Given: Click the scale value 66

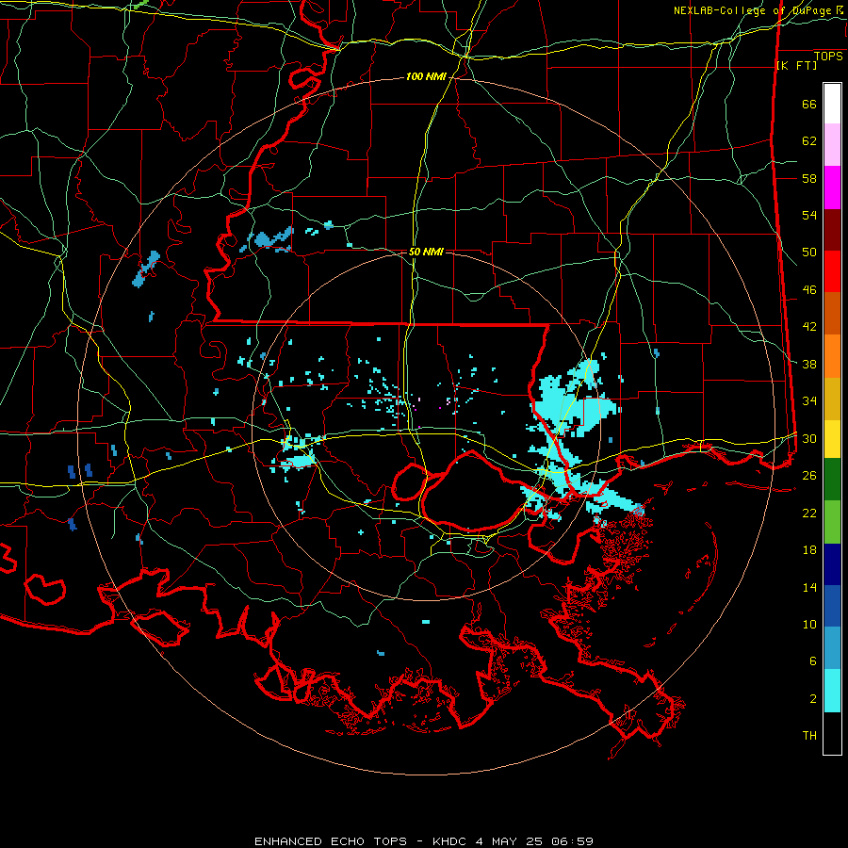Looking at the screenshot, I should (x=809, y=105).
